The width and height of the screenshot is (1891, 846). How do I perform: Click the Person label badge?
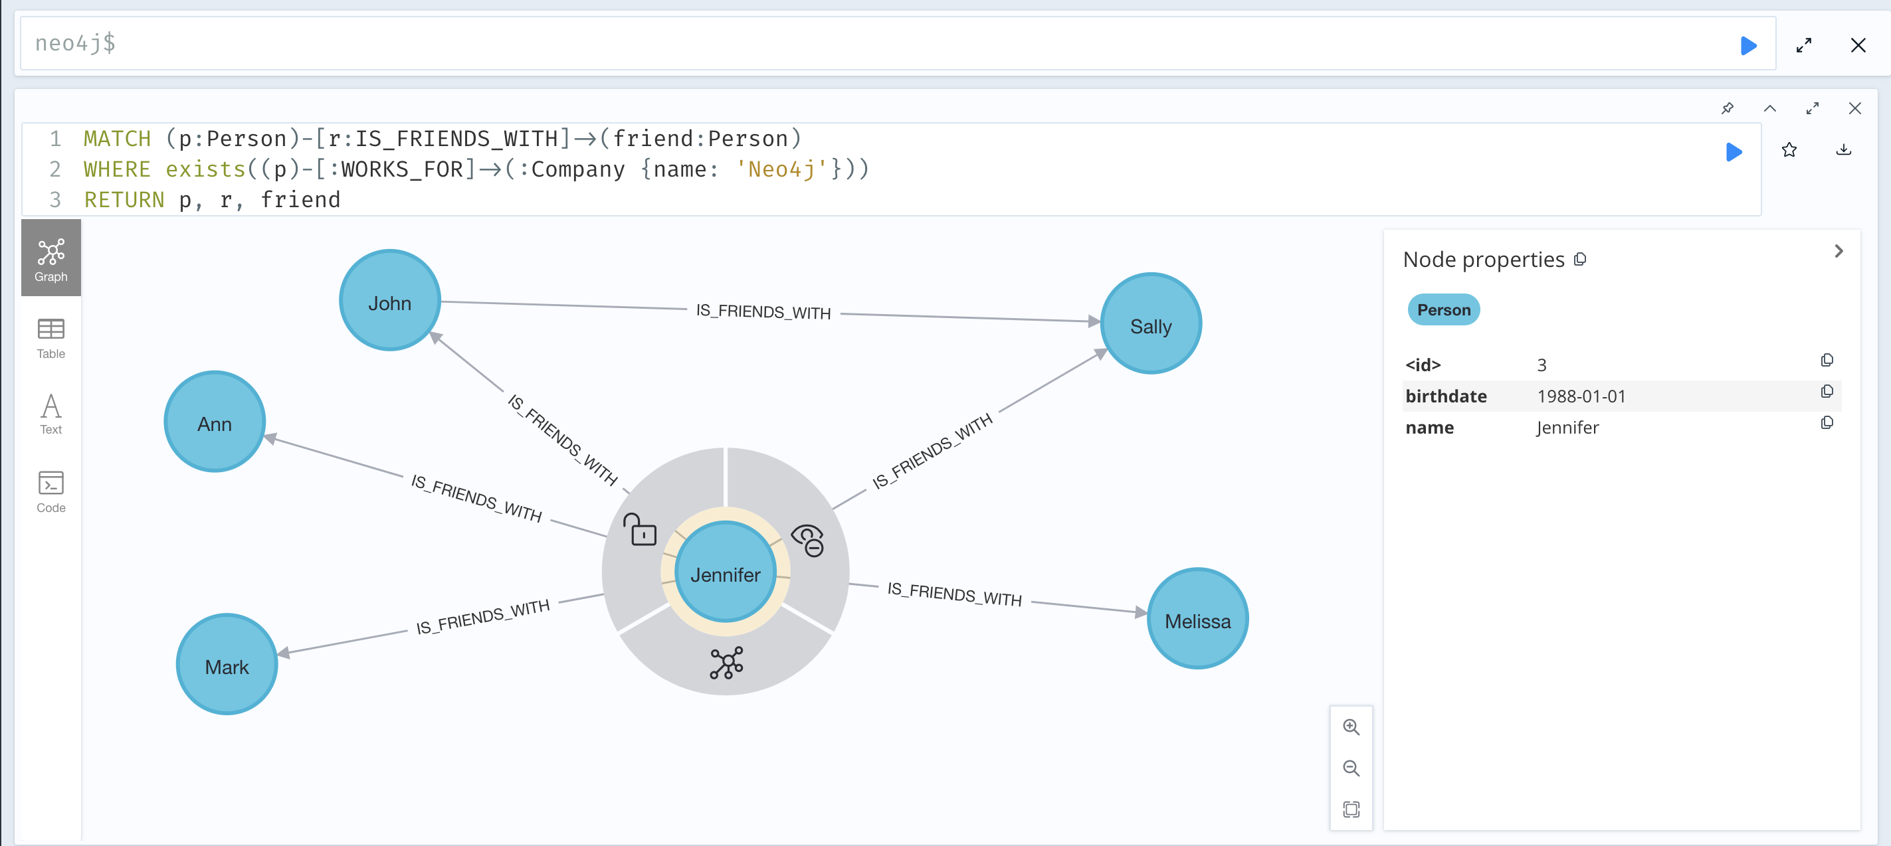[1443, 309]
